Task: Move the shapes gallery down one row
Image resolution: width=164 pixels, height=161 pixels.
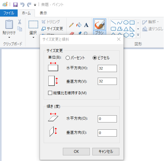Action: click(138, 29)
